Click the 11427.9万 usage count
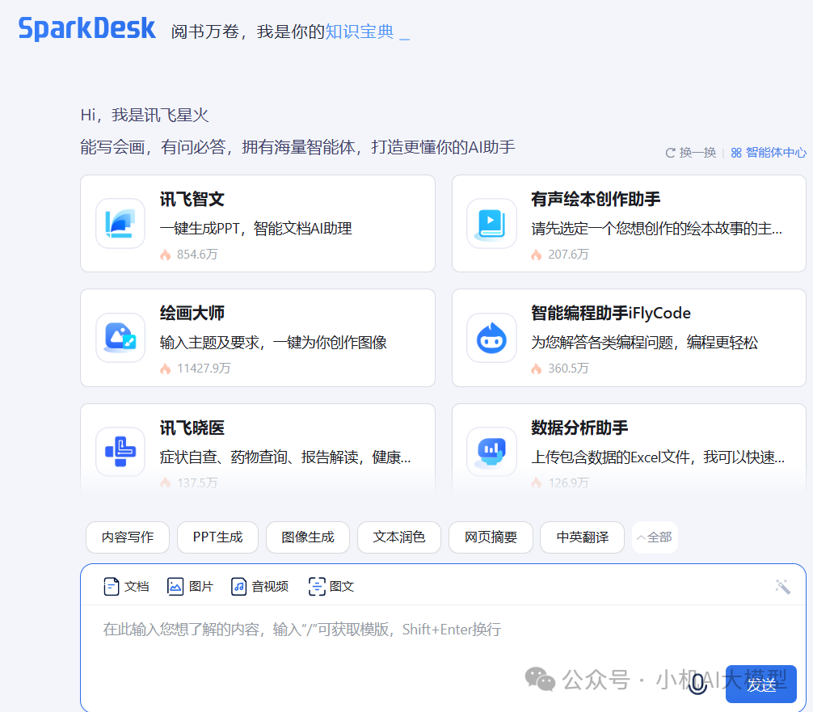813x712 pixels. (204, 369)
